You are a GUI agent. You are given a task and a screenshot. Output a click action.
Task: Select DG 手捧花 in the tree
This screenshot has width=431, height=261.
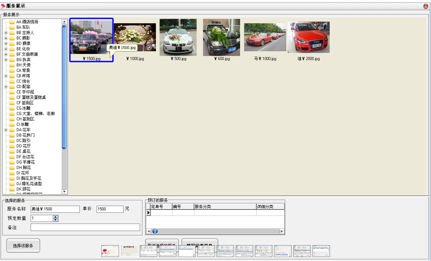point(26,162)
